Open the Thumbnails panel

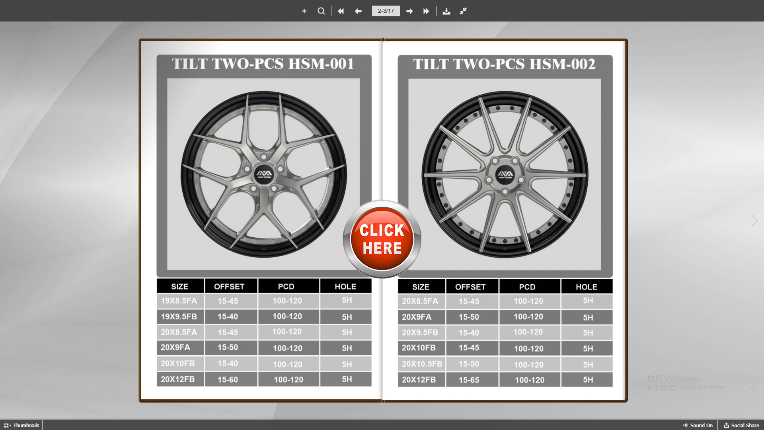click(22, 425)
